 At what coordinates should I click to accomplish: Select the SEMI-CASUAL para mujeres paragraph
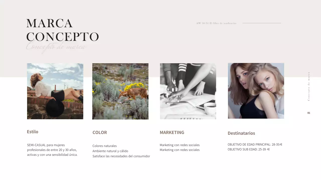52,150
